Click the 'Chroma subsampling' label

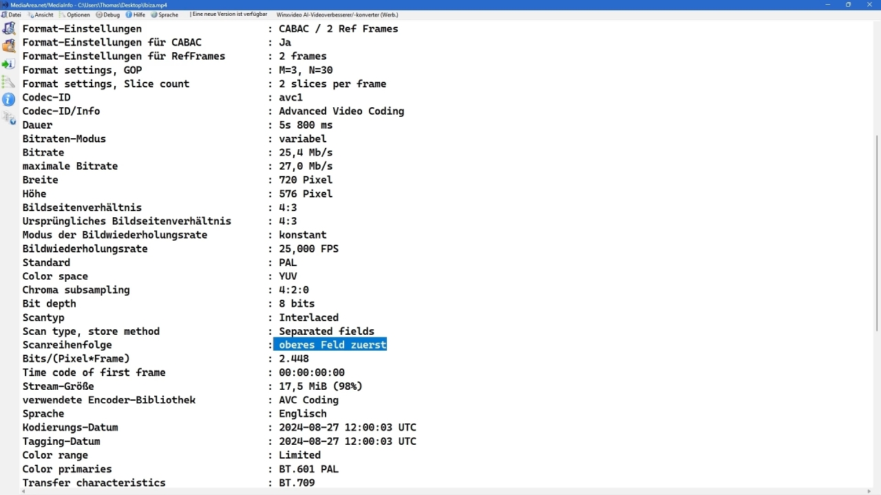(x=76, y=290)
